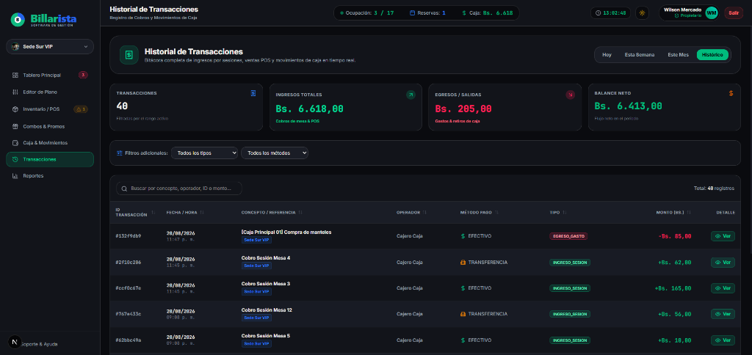Navigate to Combos & Promos
Image resolution: width=752 pixels, height=355 pixels.
coord(50,126)
